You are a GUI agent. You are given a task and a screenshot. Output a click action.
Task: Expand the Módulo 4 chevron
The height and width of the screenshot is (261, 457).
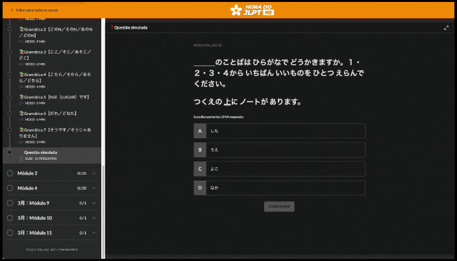click(x=94, y=188)
